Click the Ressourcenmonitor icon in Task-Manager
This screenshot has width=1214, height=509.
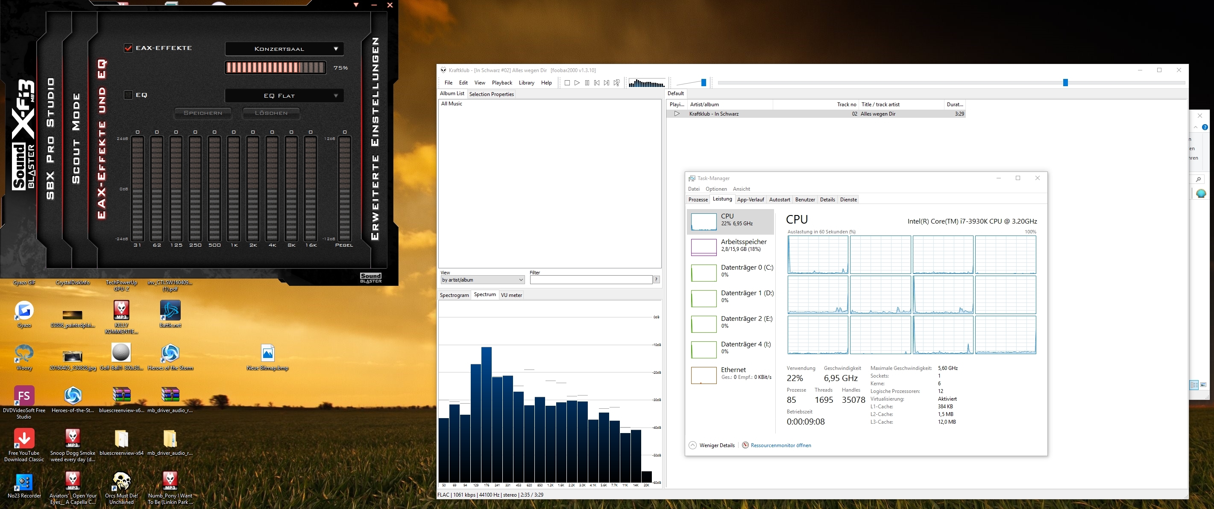(x=745, y=445)
